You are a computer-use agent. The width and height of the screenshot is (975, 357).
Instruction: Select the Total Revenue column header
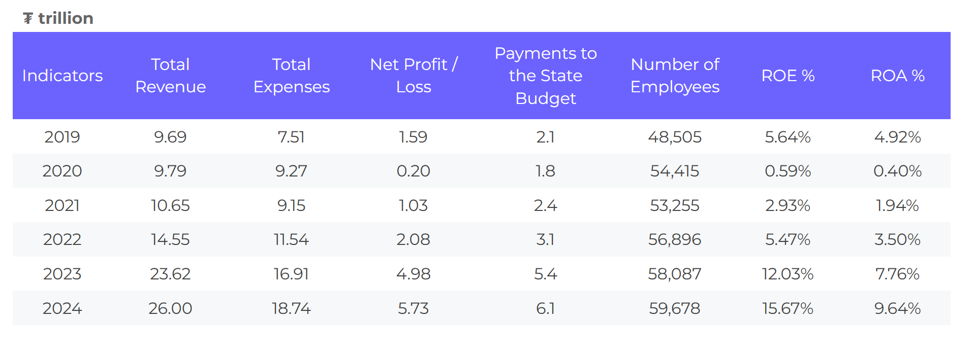pos(170,76)
